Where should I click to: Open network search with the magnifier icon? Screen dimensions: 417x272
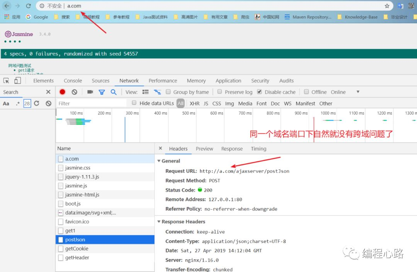[x=114, y=92]
